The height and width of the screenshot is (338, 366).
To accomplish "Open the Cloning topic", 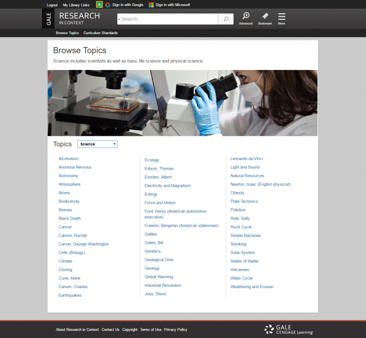I will [x=65, y=269].
